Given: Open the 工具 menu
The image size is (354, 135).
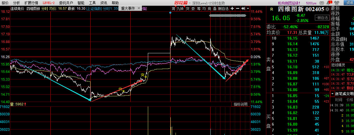Looking at the screenshot, I should pyautogui.click(x=92, y=3).
